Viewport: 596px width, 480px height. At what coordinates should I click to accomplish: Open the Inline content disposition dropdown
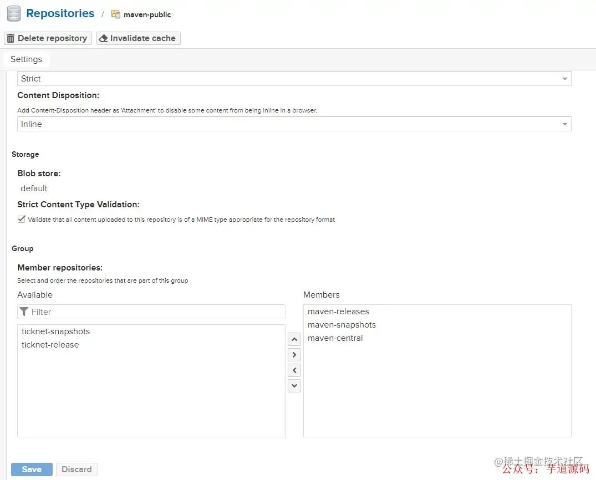point(294,124)
